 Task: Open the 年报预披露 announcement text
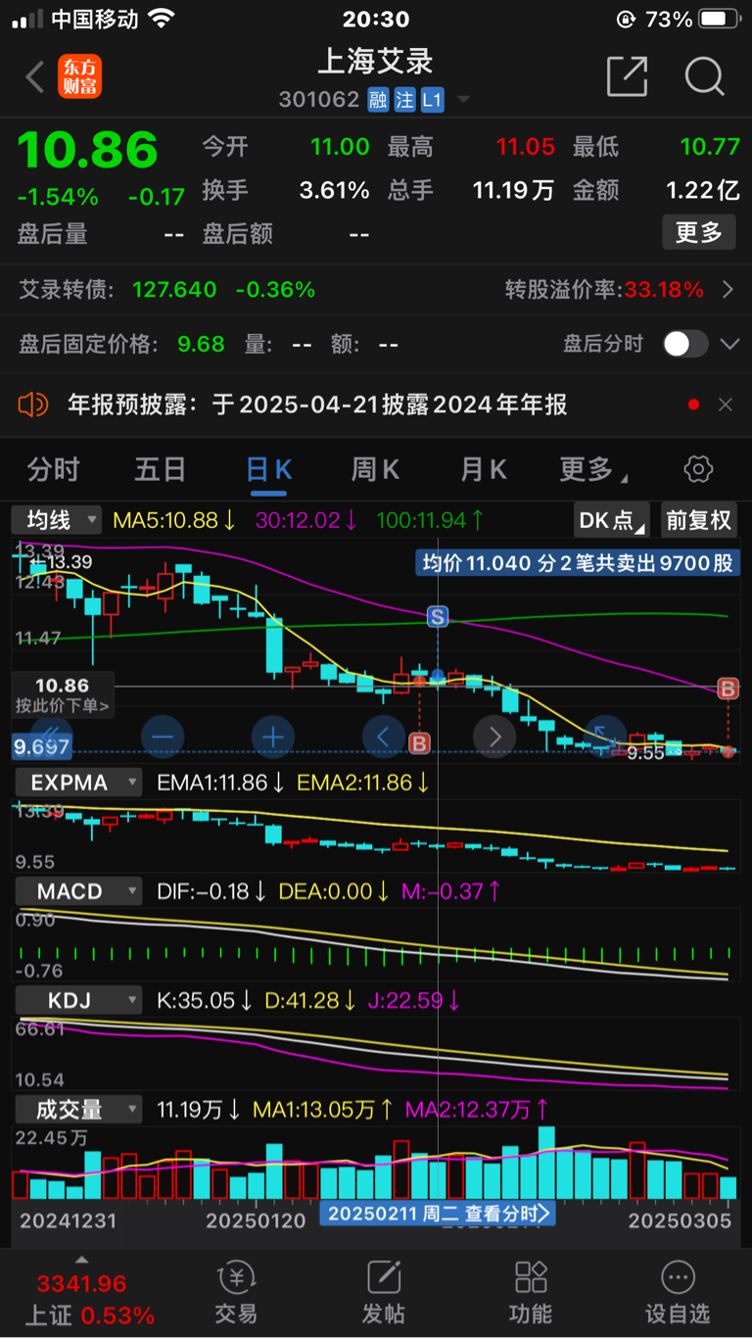click(317, 405)
